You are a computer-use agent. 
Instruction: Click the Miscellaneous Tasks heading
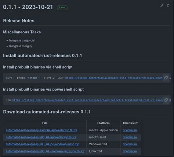[22, 32]
